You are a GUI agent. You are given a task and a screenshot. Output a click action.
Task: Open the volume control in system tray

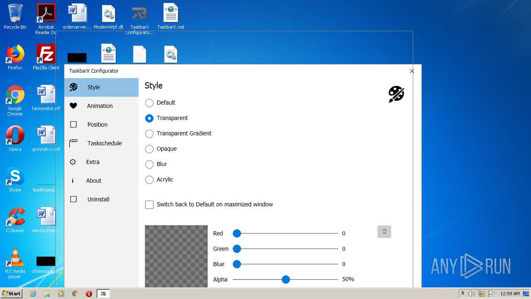[x=472, y=294]
